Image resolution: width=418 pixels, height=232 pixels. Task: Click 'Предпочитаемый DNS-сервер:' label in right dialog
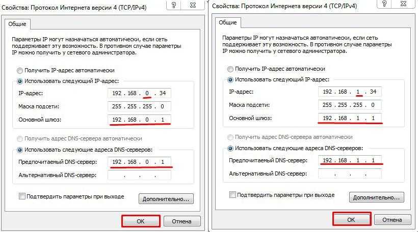click(269, 160)
